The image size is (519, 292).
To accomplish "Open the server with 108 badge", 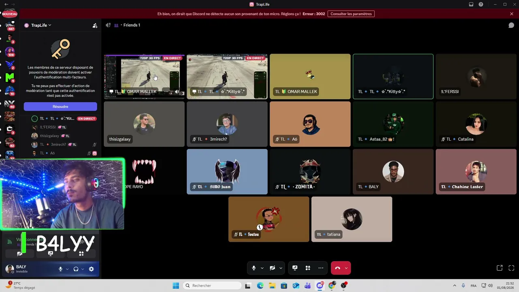I will click(10, 52).
